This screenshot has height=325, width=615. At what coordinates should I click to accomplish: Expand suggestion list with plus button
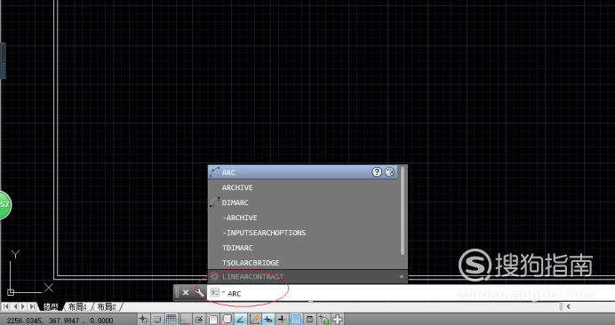pyautogui.click(x=401, y=276)
